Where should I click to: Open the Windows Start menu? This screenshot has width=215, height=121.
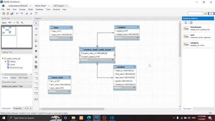tap(4, 118)
